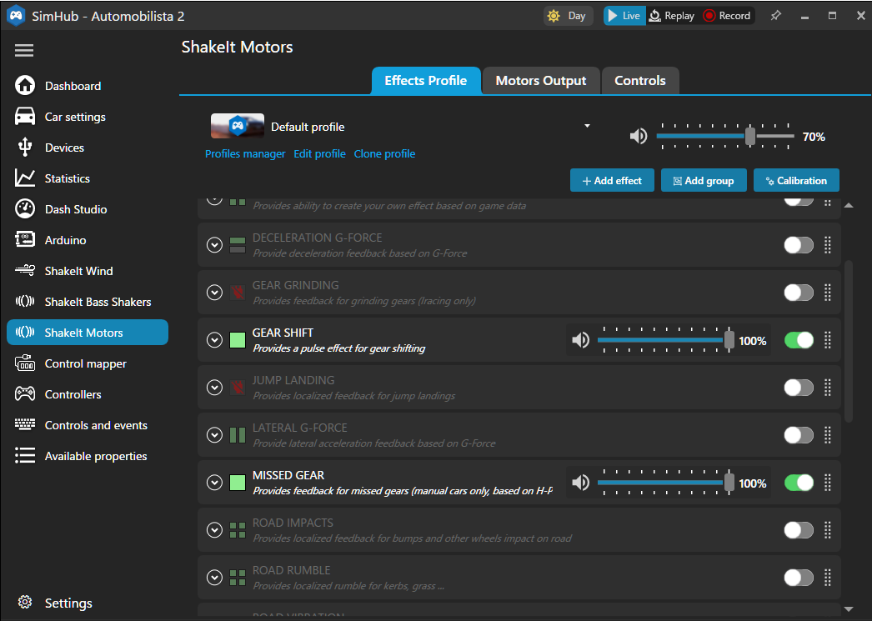872x621 pixels.
Task: Open ShakeIt Motors in the sidebar
Action: point(88,333)
